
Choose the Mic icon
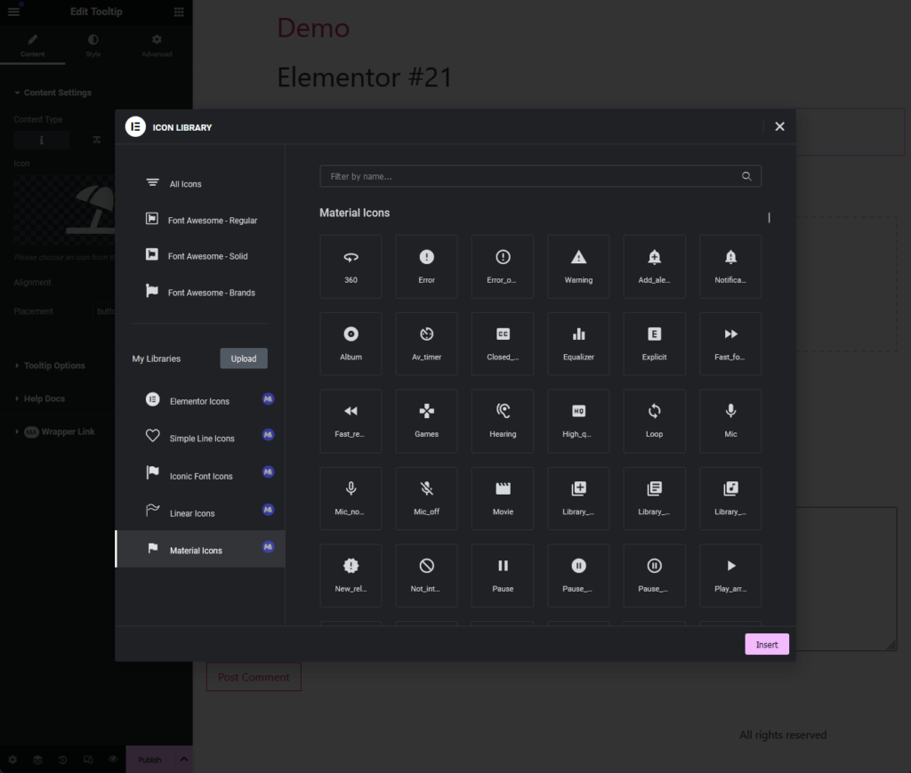(x=730, y=421)
